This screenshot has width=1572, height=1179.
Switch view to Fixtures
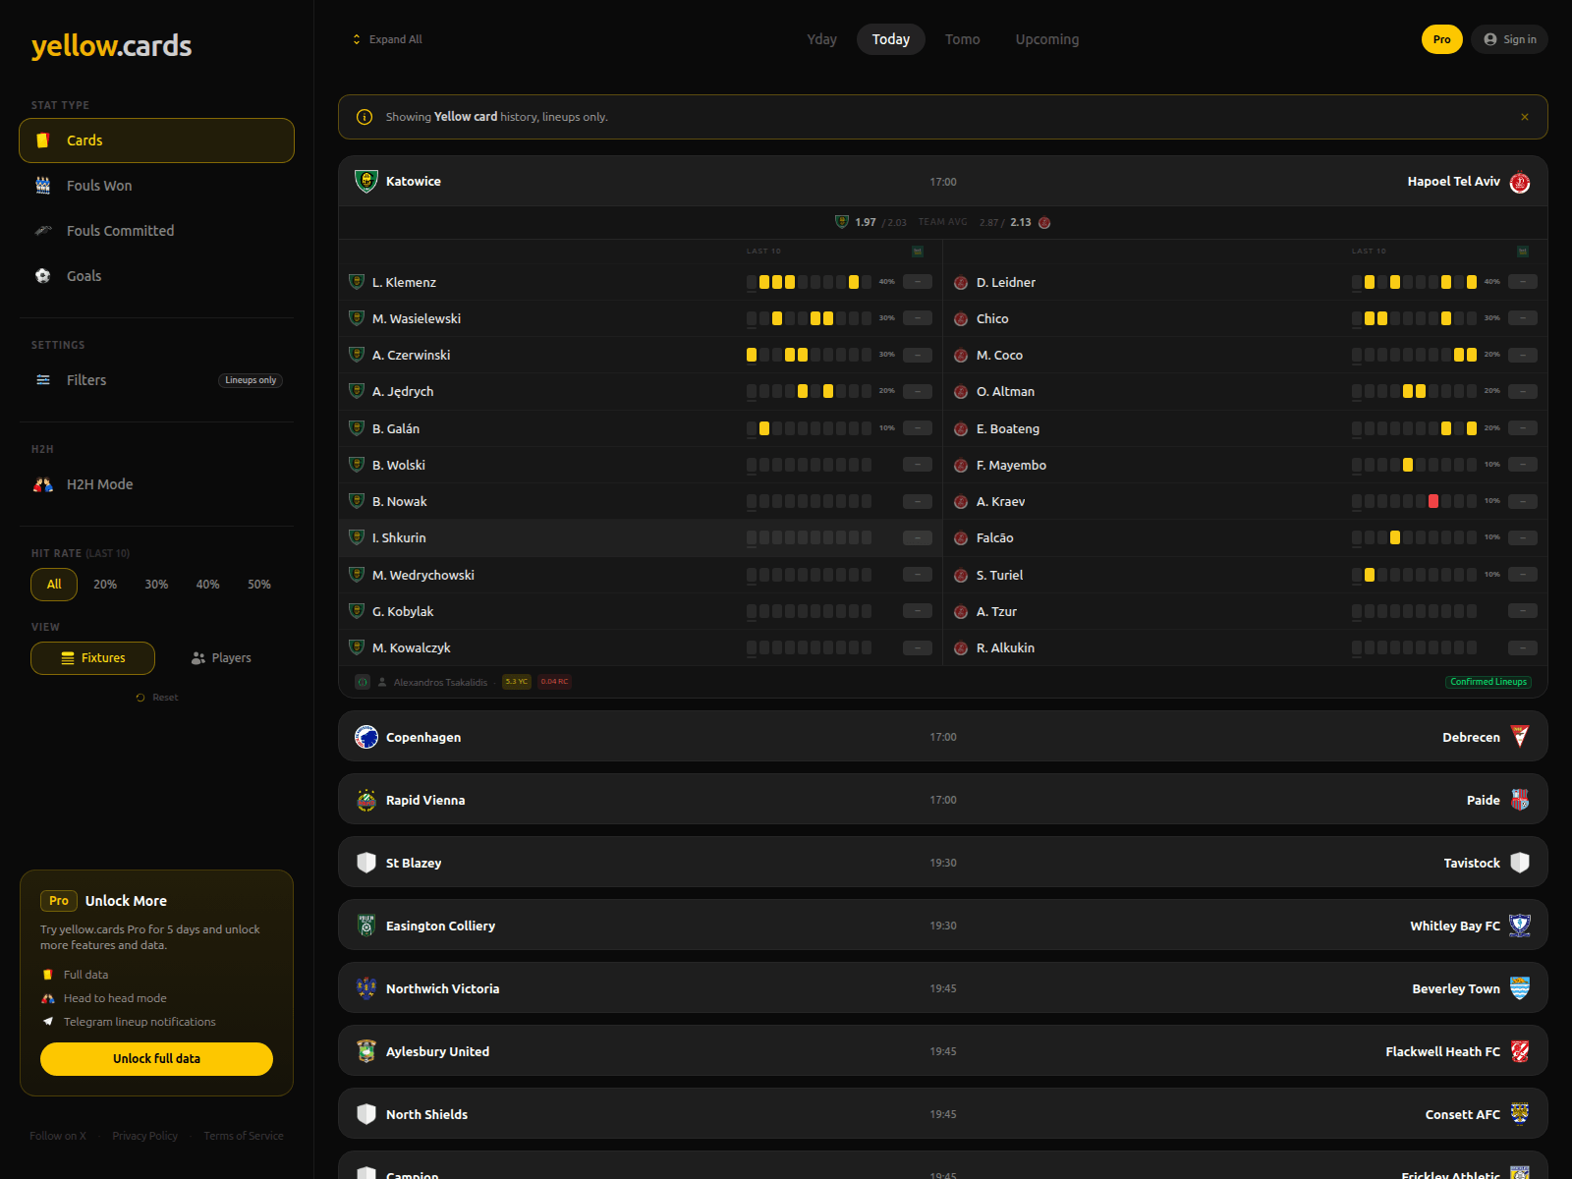[x=92, y=658]
